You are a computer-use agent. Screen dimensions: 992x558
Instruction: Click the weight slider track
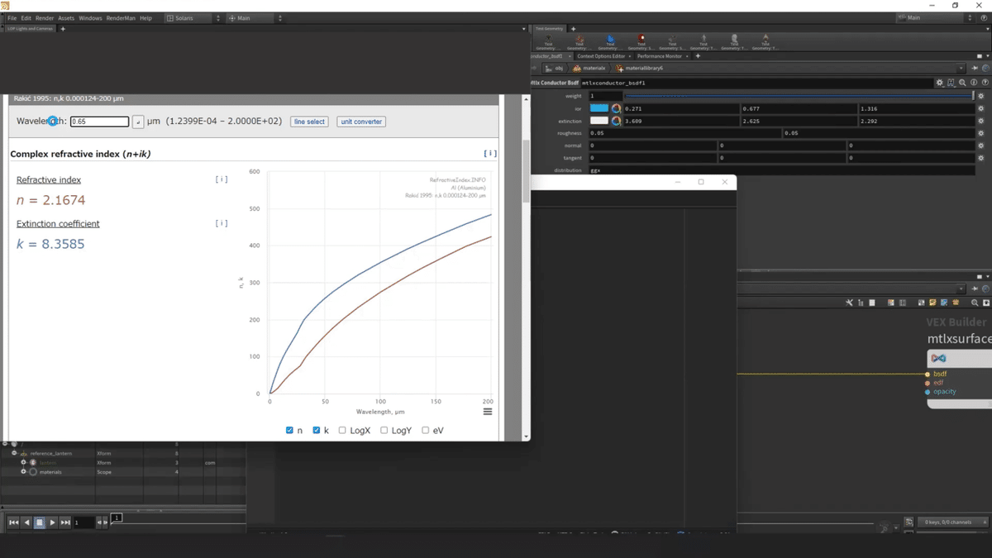click(x=799, y=96)
